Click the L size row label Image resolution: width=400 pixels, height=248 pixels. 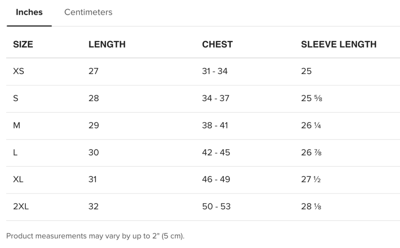pyautogui.click(x=15, y=153)
